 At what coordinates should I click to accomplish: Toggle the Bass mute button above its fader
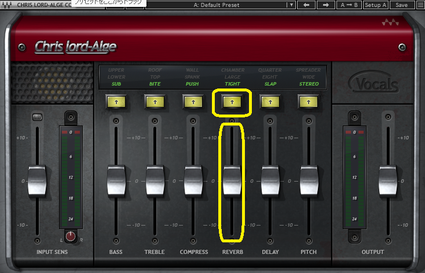click(116, 121)
